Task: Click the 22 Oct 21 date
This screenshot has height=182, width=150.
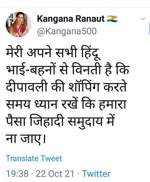Action: pyautogui.click(x=55, y=174)
